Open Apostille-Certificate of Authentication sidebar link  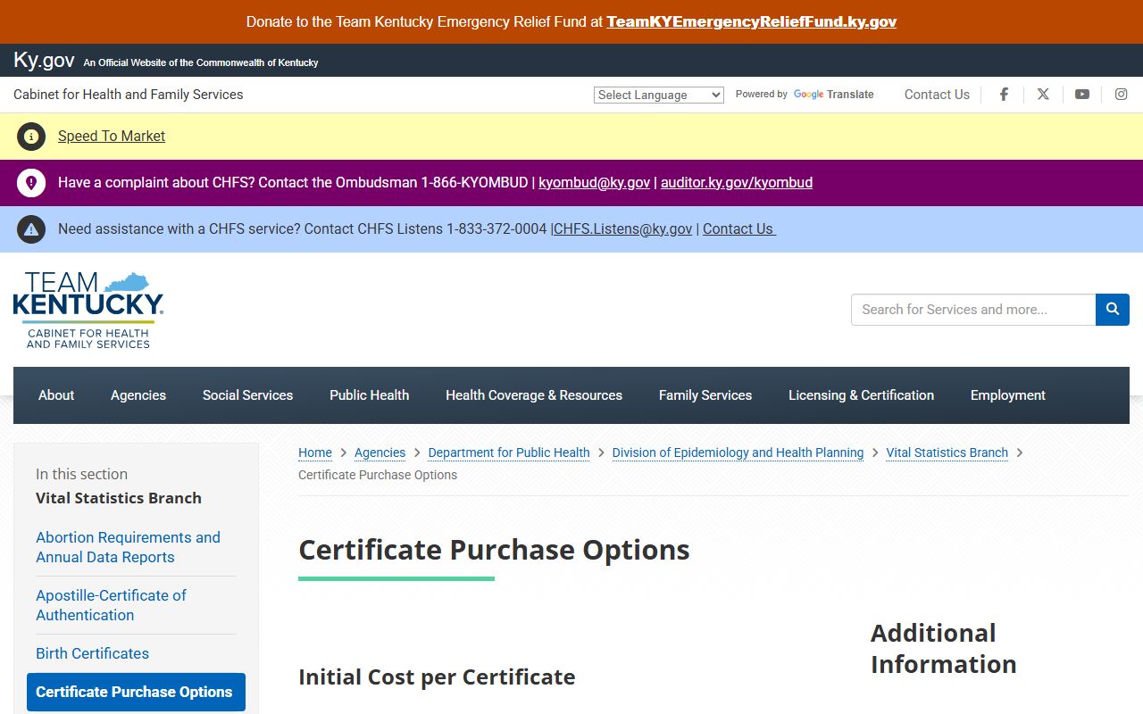click(x=111, y=605)
